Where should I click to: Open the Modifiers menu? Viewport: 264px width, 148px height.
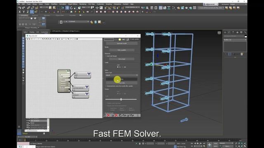pyautogui.click(x=54, y=4)
